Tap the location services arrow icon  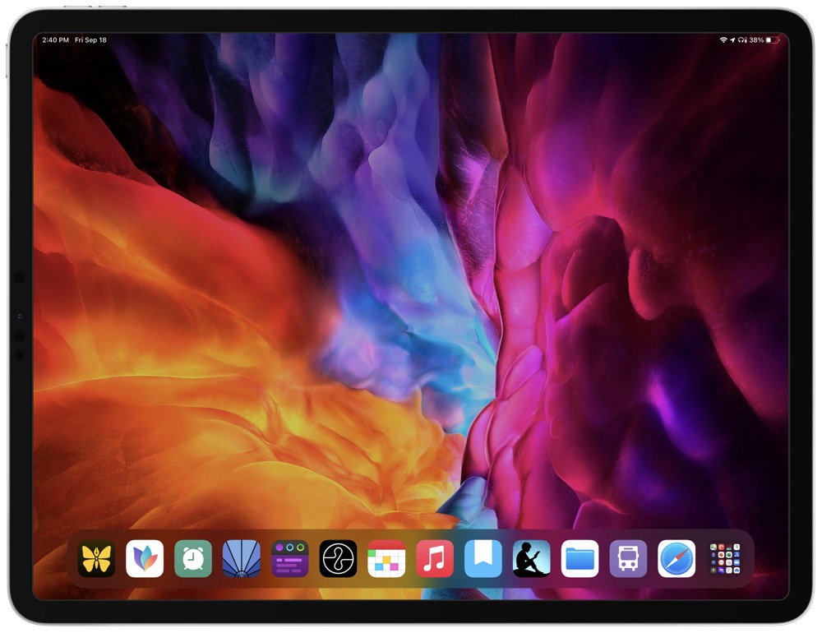[732, 39]
